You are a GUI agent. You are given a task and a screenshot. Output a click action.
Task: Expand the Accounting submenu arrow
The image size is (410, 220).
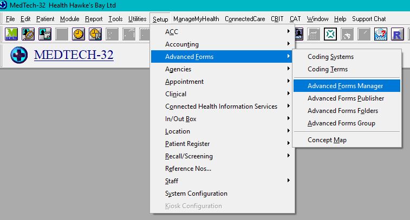coord(289,44)
